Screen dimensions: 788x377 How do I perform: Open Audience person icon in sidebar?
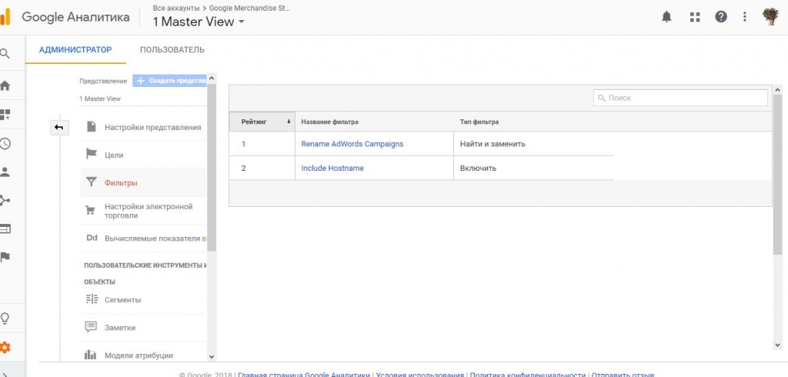5,172
